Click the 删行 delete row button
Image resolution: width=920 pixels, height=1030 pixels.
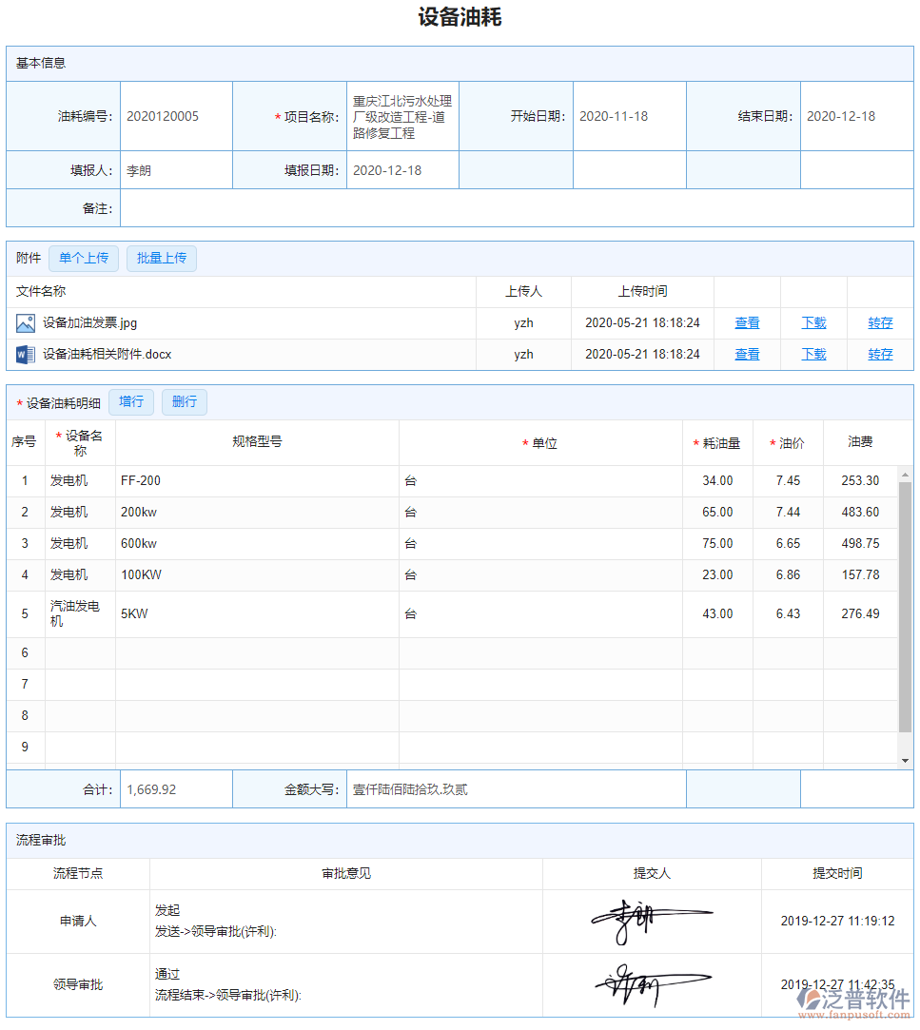[184, 401]
